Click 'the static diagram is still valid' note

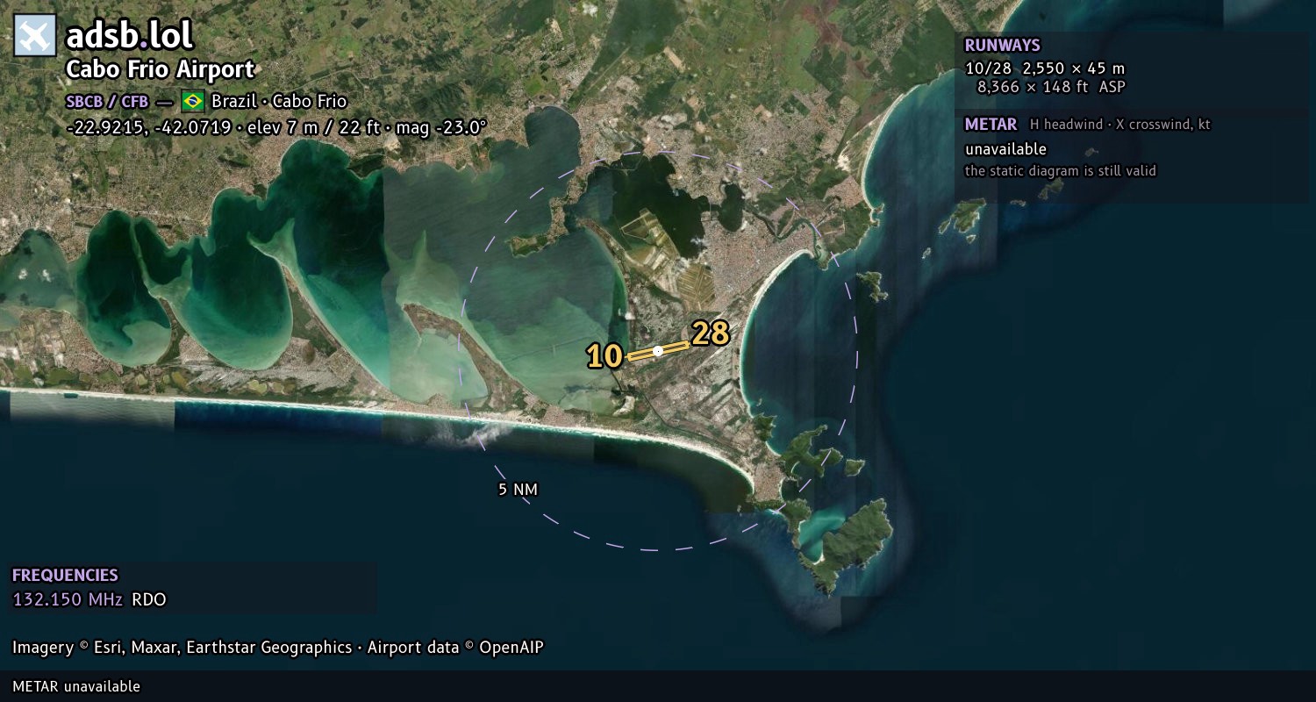[1060, 171]
